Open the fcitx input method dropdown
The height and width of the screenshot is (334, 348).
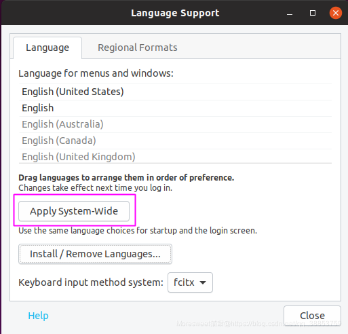[x=190, y=282]
